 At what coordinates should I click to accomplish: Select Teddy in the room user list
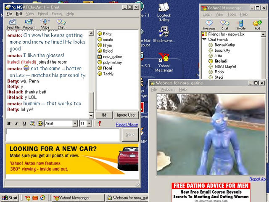click(x=105, y=74)
